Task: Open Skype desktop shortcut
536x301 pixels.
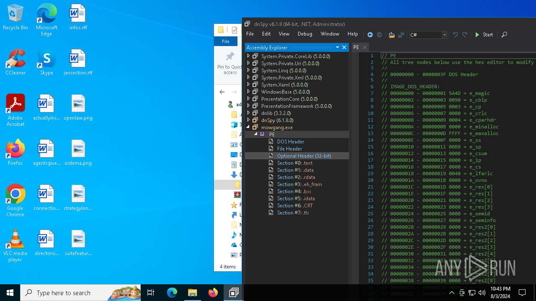Action: click(x=46, y=62)
